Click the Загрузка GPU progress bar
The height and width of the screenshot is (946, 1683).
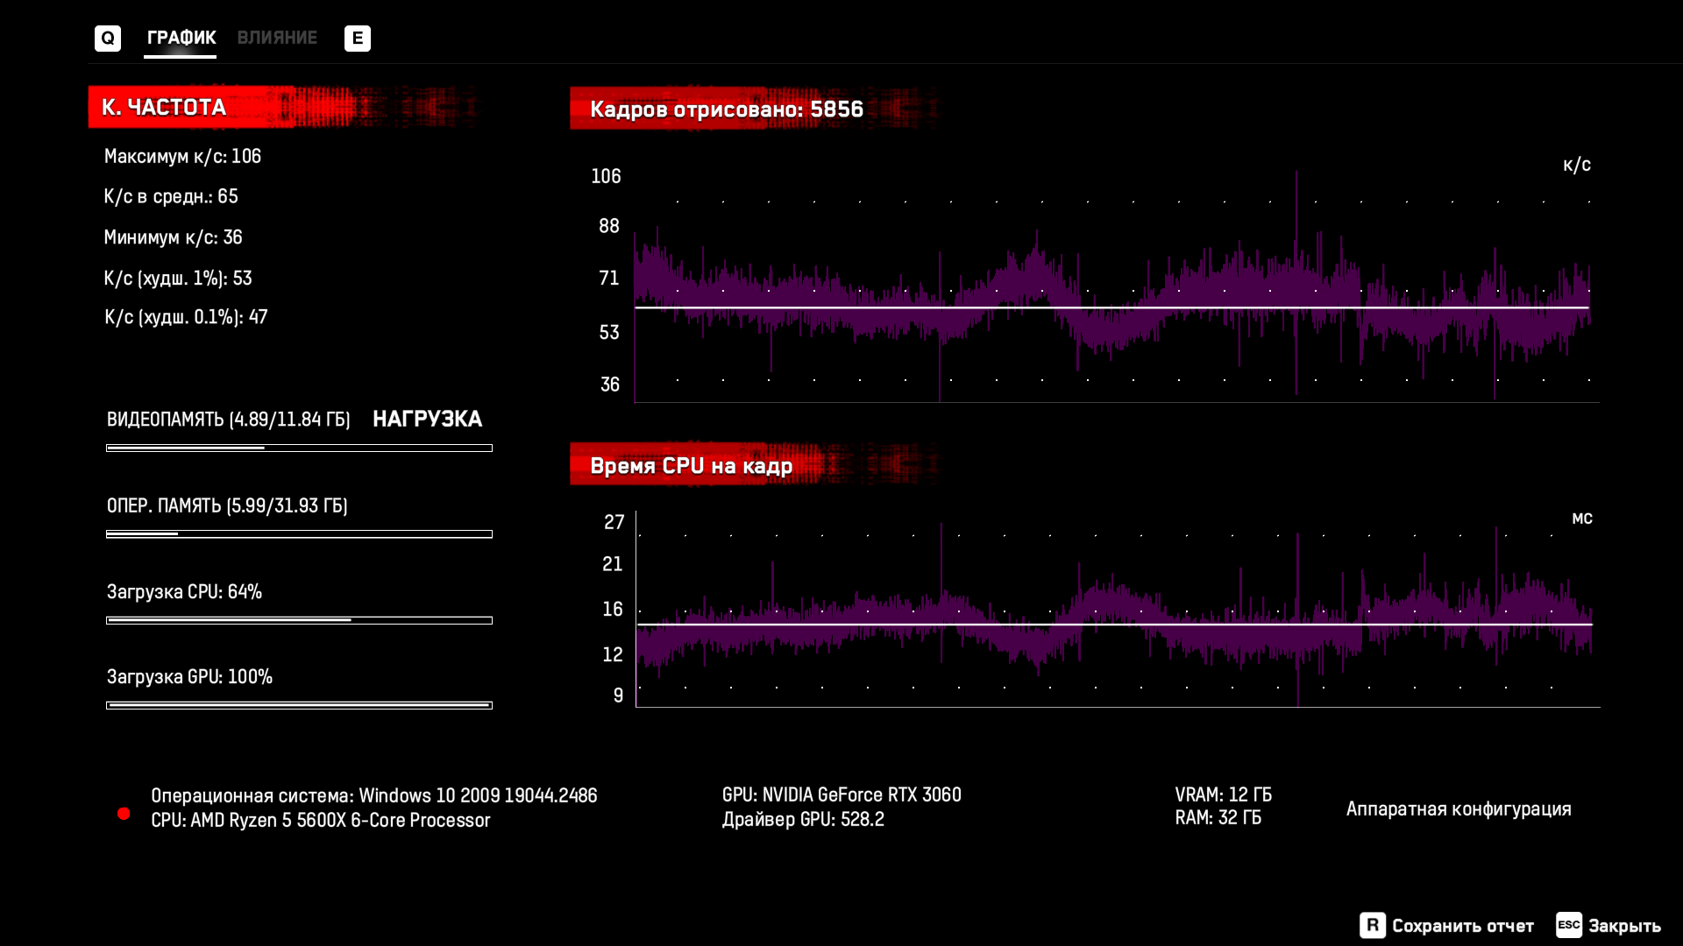coord(299,705)
